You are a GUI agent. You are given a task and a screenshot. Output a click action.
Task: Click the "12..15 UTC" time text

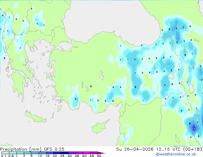[168, 149]
